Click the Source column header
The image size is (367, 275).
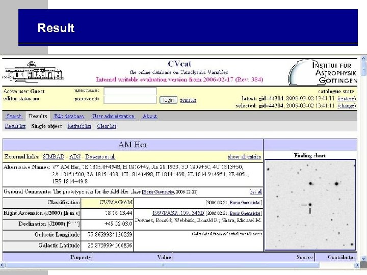[304, 257]
